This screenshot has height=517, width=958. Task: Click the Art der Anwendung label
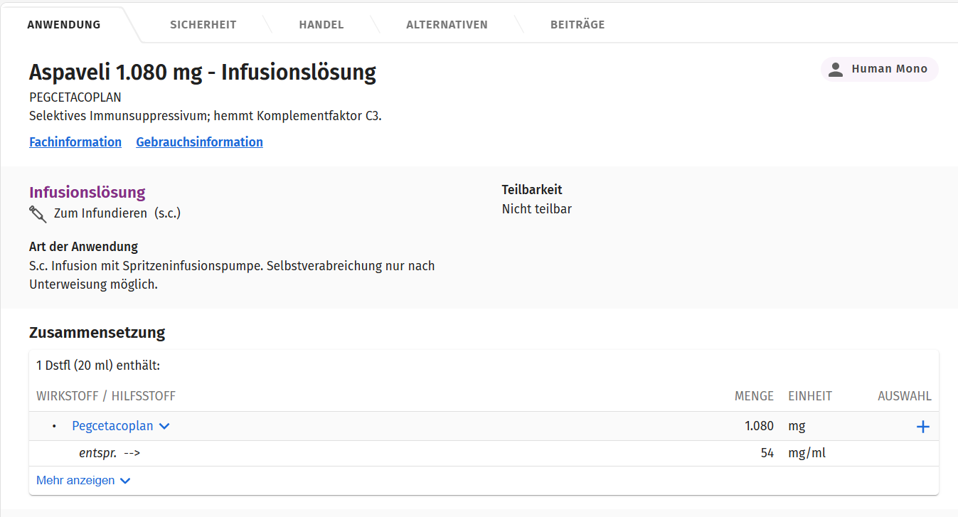tap(83, 247)
